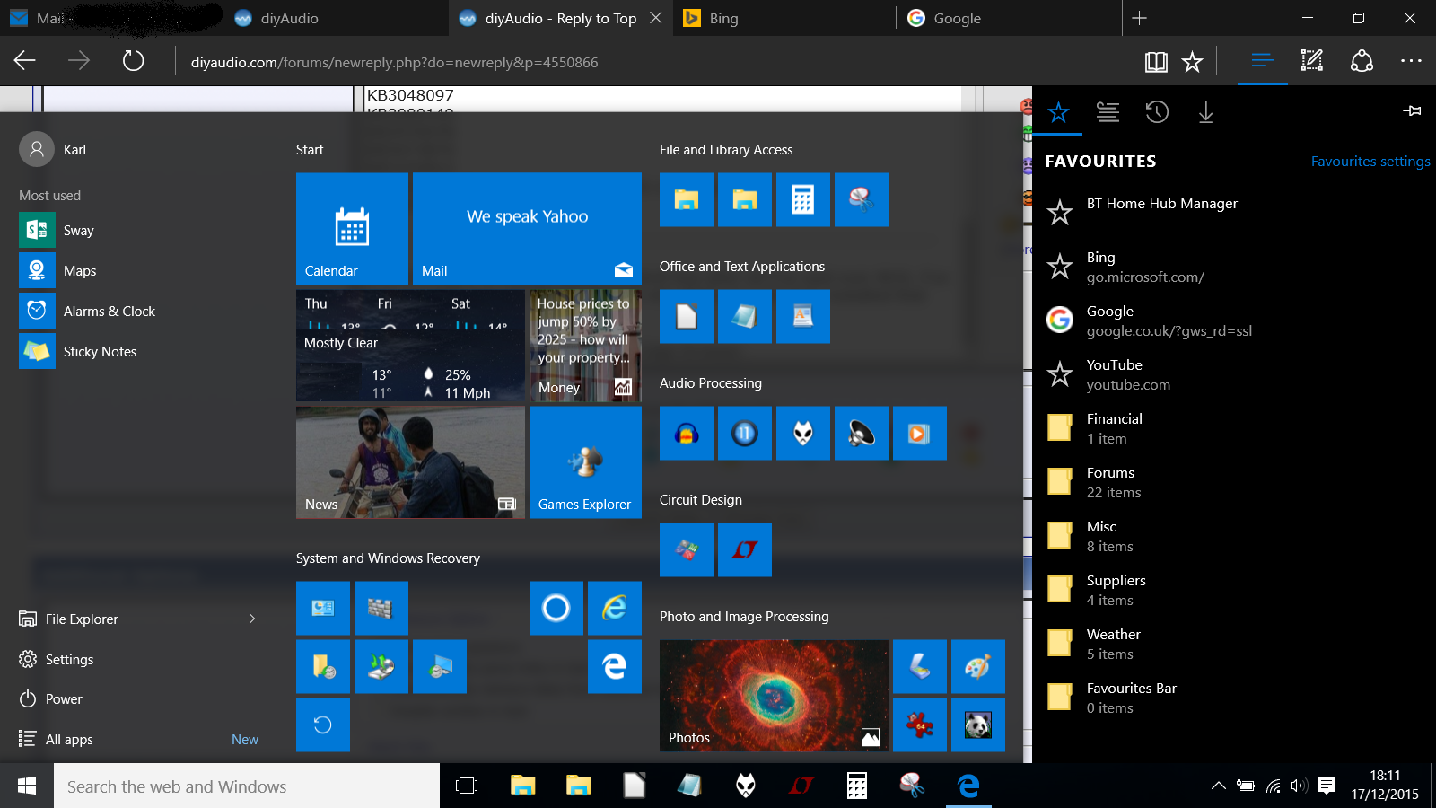The height and width of the screenshot is (808, 1436).
Task: Click the volume icon in system tray
Action: (1299, 786)
